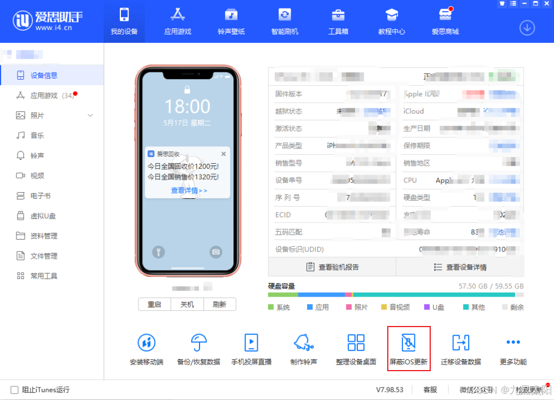Click flashlight icon on phone preview

(159, 252)
